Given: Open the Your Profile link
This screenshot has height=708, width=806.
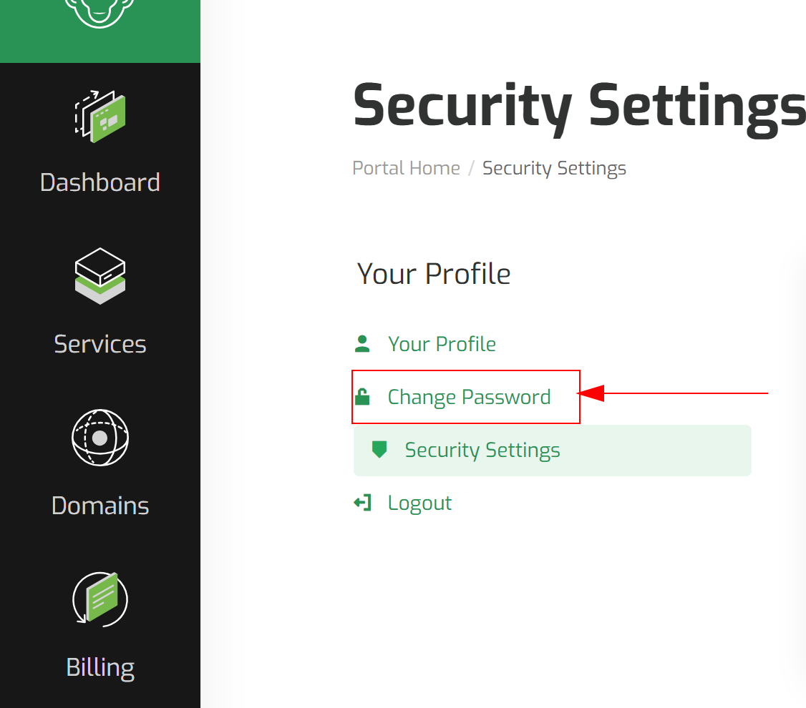Looking at the screenshot, I should click(442, 344).
